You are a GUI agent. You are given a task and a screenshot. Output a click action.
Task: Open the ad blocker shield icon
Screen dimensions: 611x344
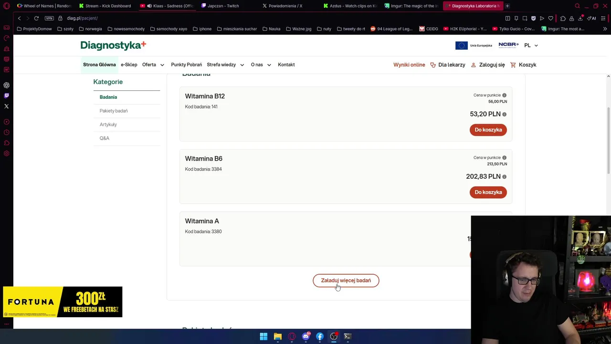(533, 18)
